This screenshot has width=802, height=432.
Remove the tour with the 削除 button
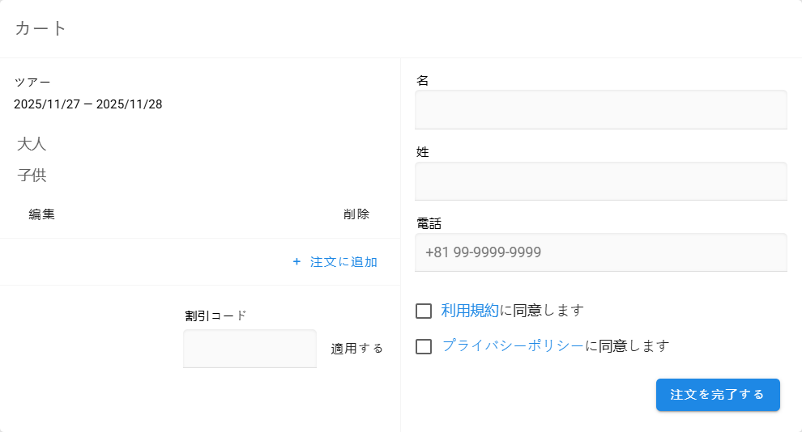pyautogui.click(x=356, y=214)
